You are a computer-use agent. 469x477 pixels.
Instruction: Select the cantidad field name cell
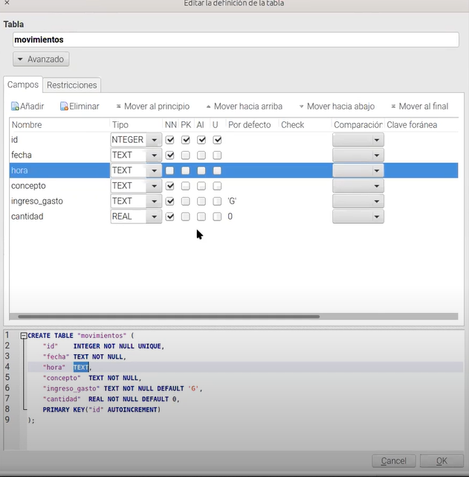[x=59, y=217]
